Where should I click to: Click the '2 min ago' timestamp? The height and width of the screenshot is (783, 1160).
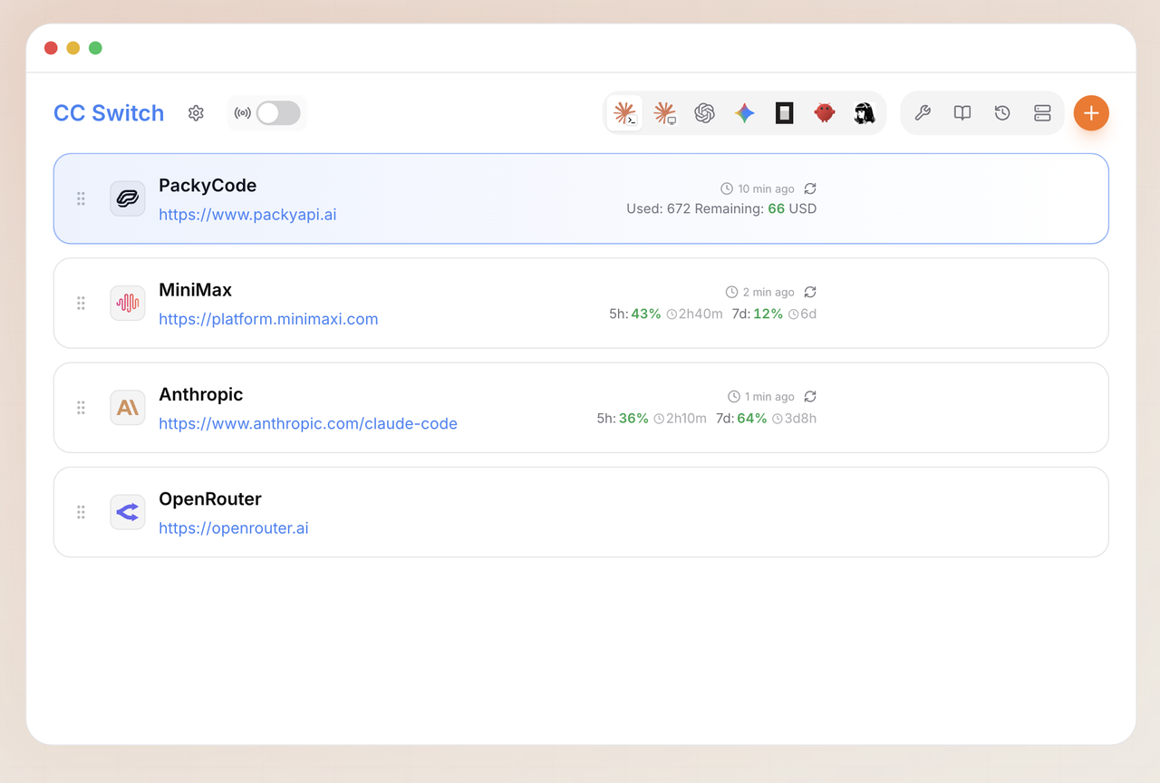point(768,292)
